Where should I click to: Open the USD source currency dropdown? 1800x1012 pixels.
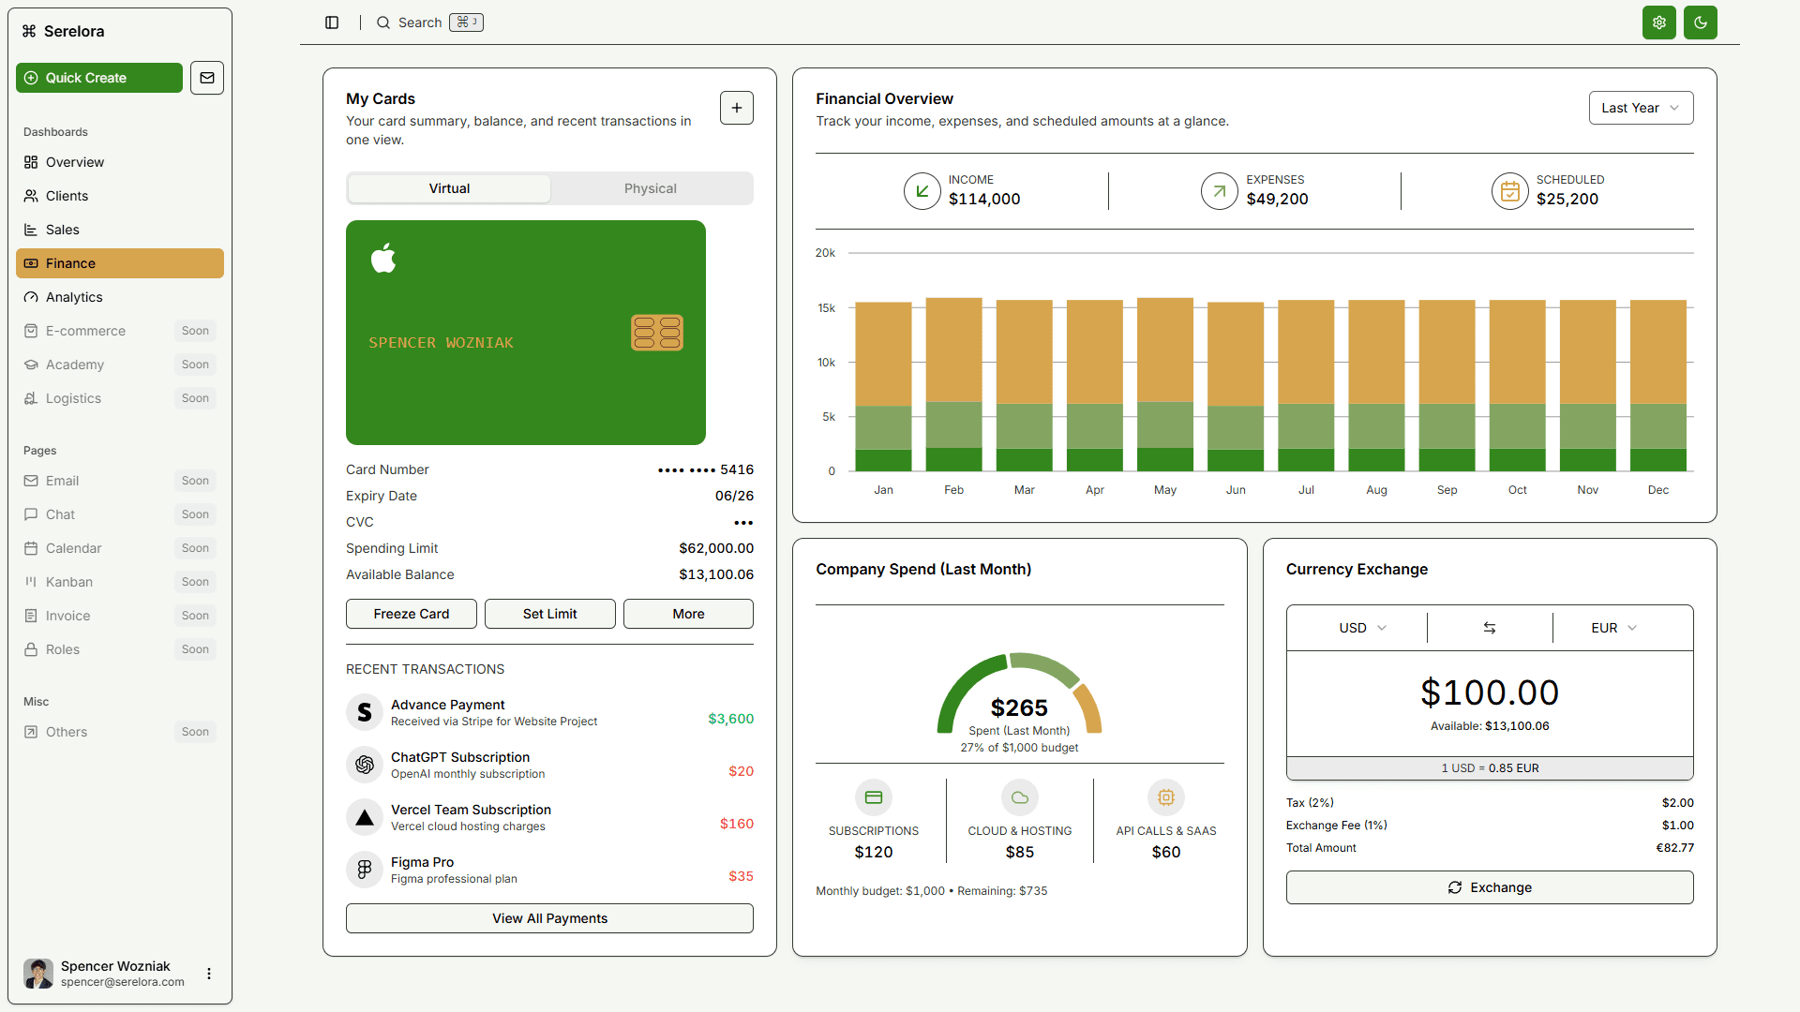pos(1362,628)
